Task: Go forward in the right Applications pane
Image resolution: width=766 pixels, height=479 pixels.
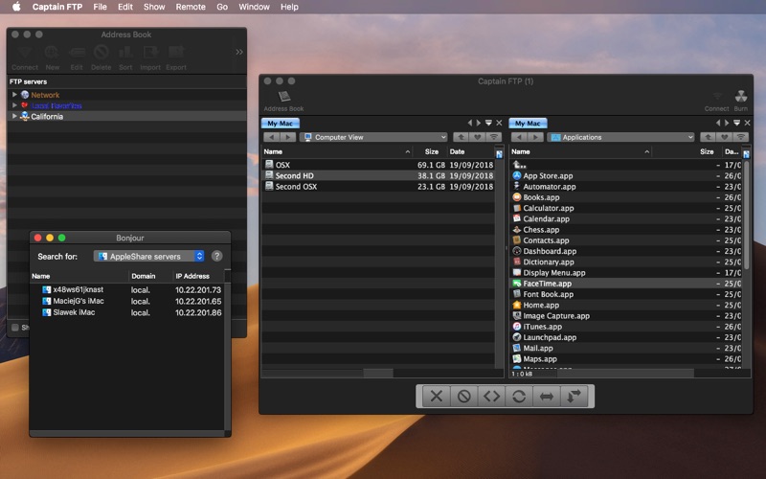Action: [535, 137]
